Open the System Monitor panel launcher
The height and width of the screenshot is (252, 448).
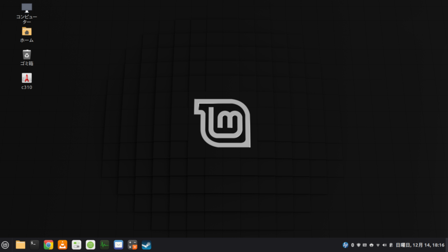pos(105,245)
